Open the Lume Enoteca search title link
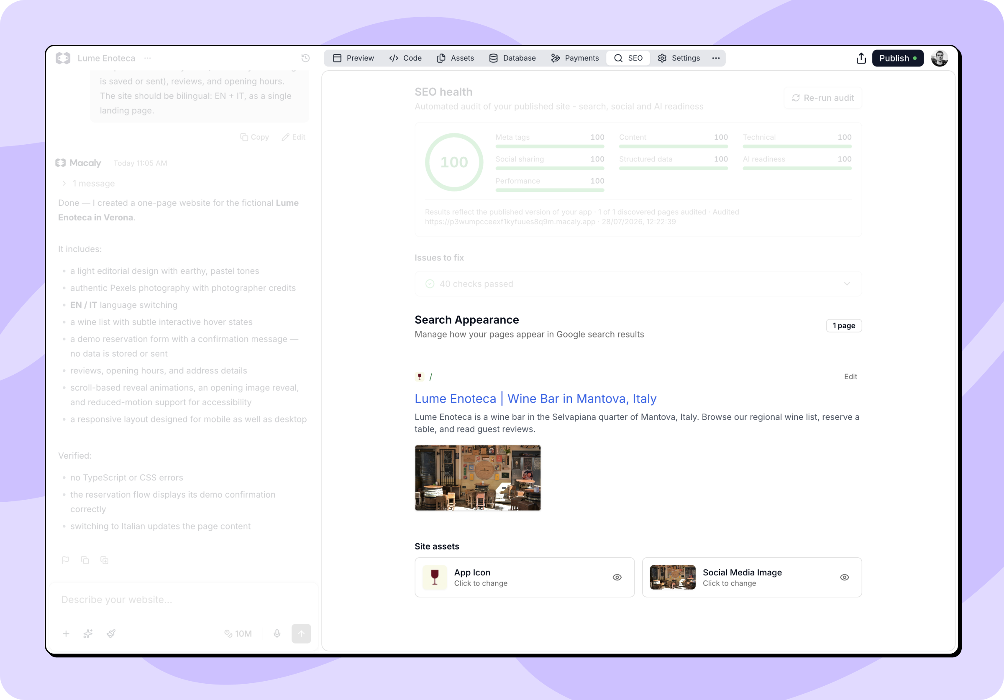Screen dimensions: 1004x700 pyautogui.click(x=535, y=399)
